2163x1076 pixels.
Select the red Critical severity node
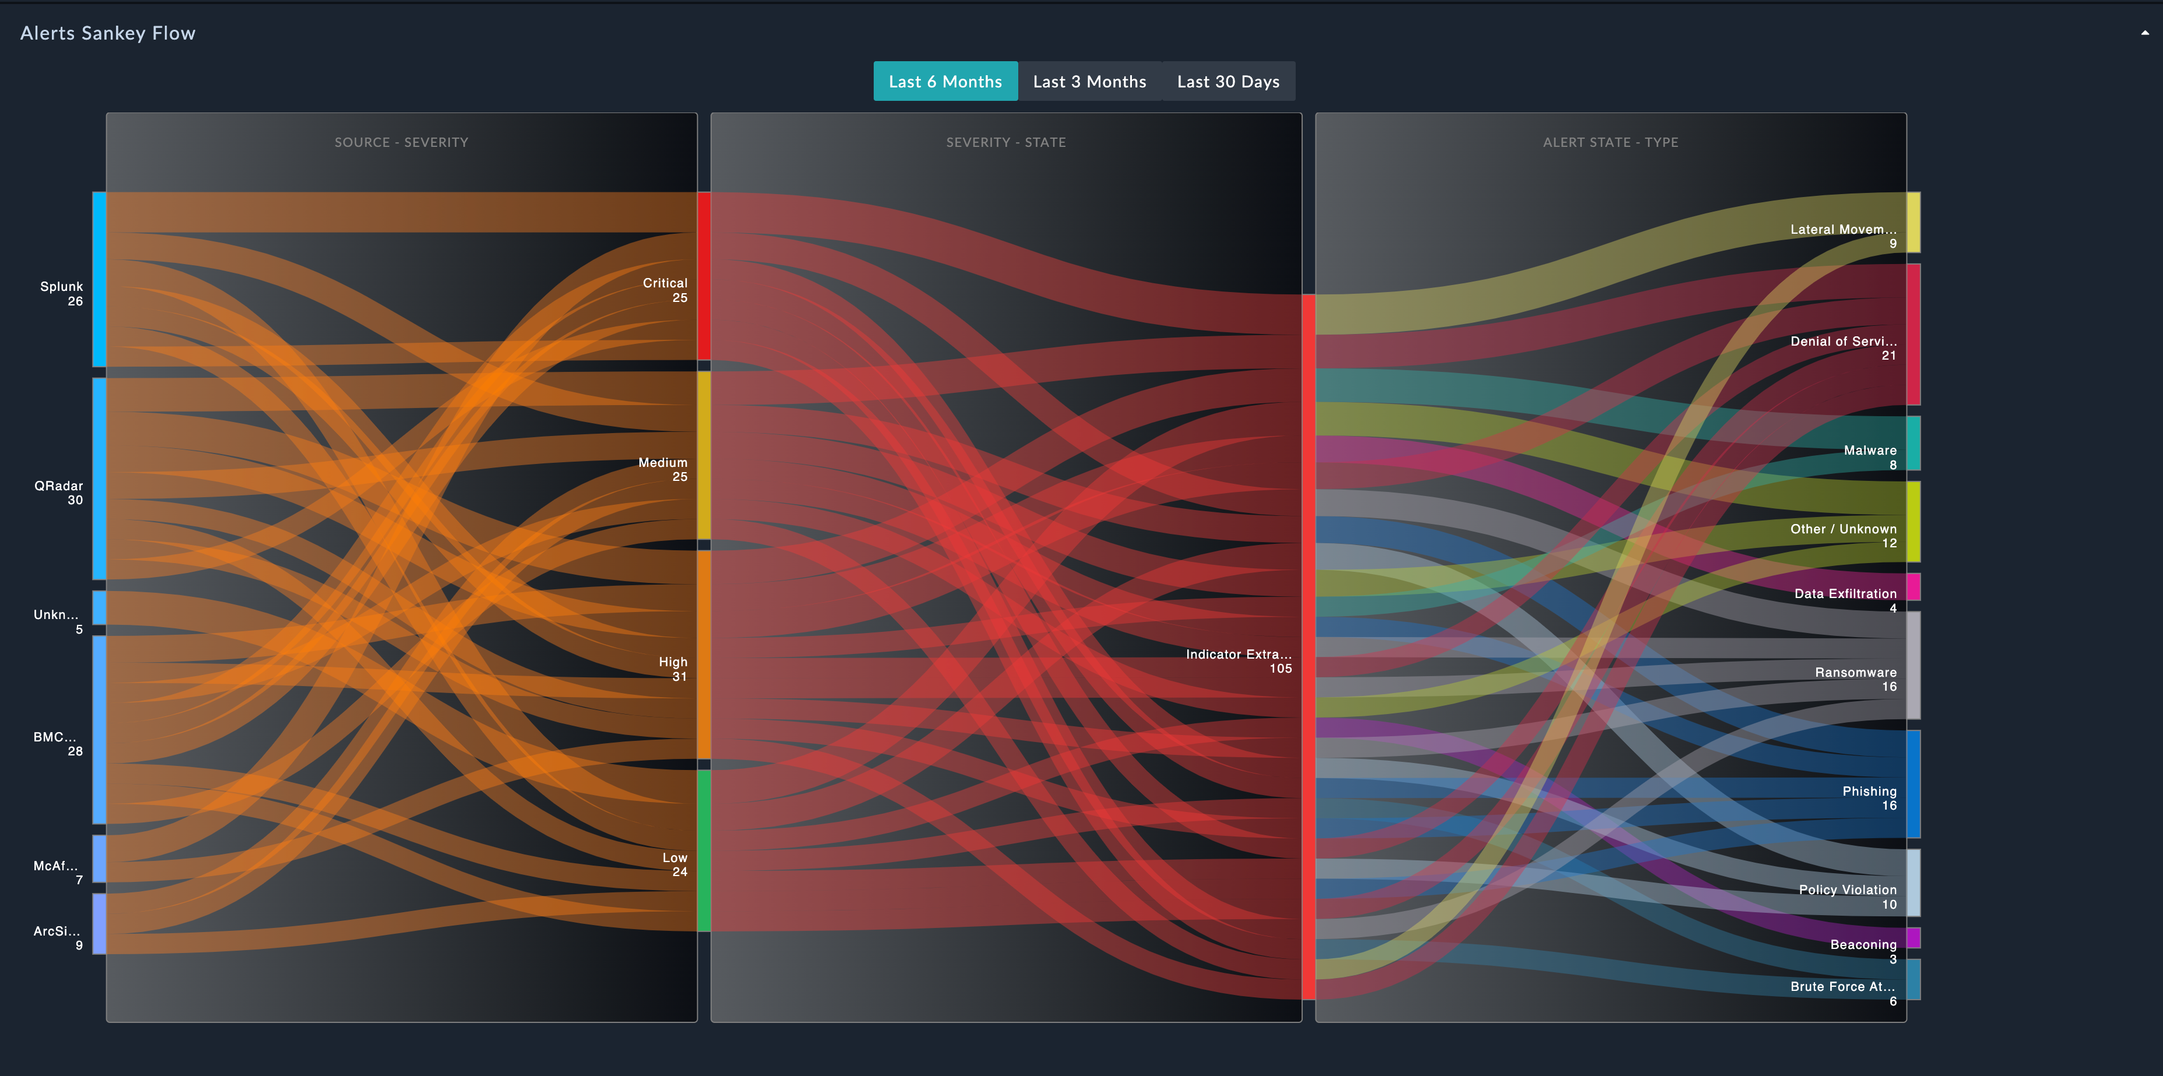tap(704, 276)
